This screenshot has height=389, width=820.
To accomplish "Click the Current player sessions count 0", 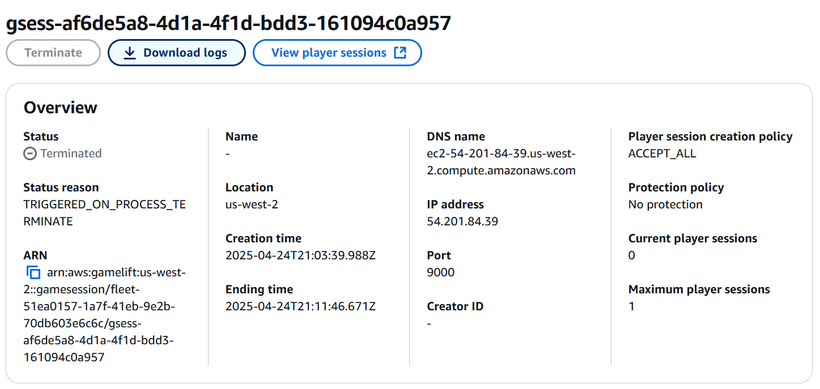I will [x=631, y=255].
